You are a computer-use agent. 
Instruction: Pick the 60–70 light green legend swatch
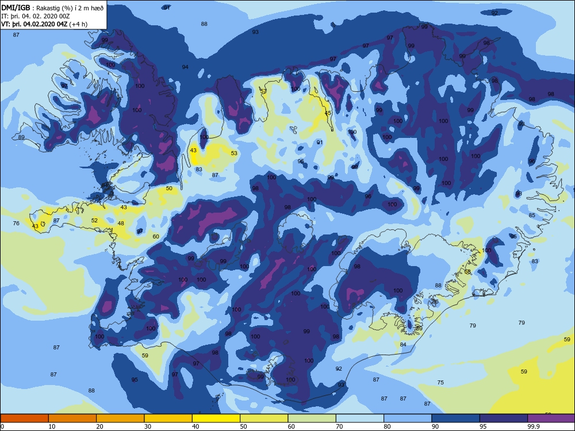coord(312,418)
